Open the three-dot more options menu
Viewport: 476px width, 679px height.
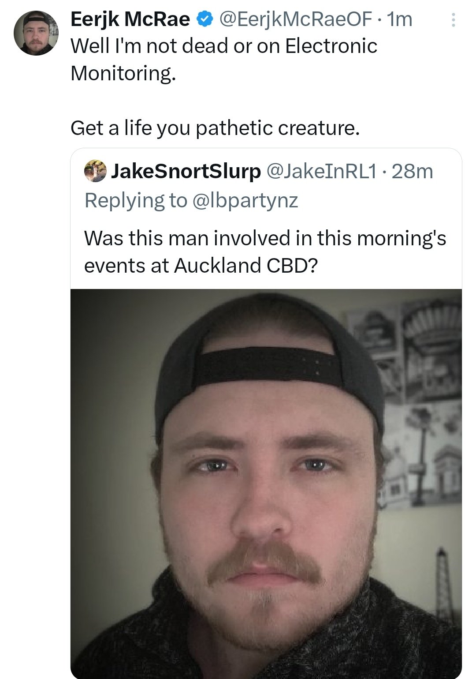453,20
